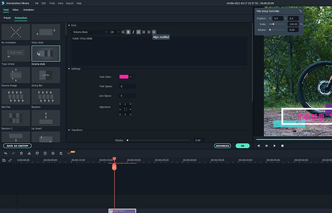Click the undo arrow in timeline toolbar
The height and width of the screenshot is (213, 332).
[x=6, y=153]
